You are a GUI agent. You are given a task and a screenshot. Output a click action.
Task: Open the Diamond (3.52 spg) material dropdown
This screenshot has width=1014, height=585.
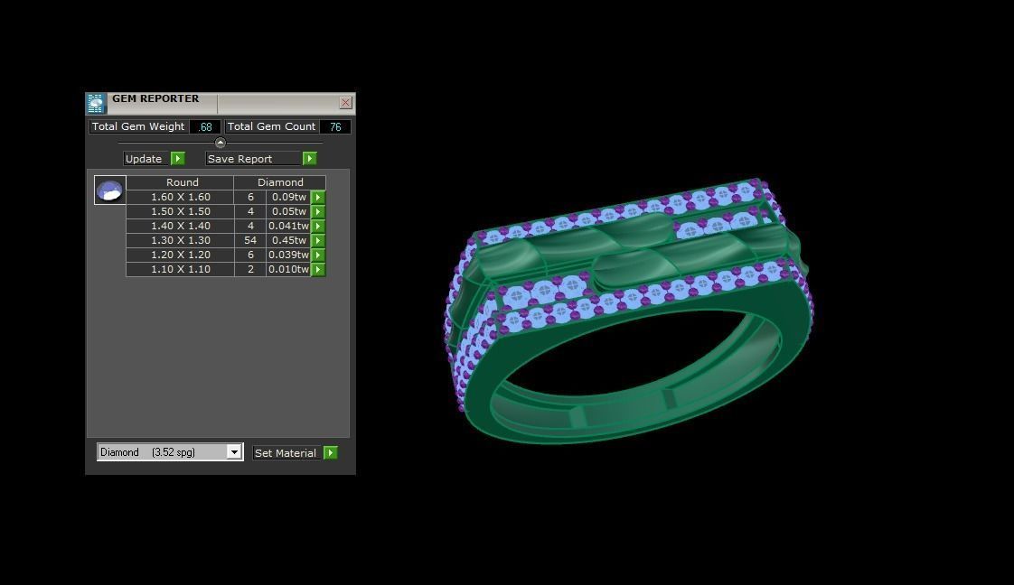[170, 452]
